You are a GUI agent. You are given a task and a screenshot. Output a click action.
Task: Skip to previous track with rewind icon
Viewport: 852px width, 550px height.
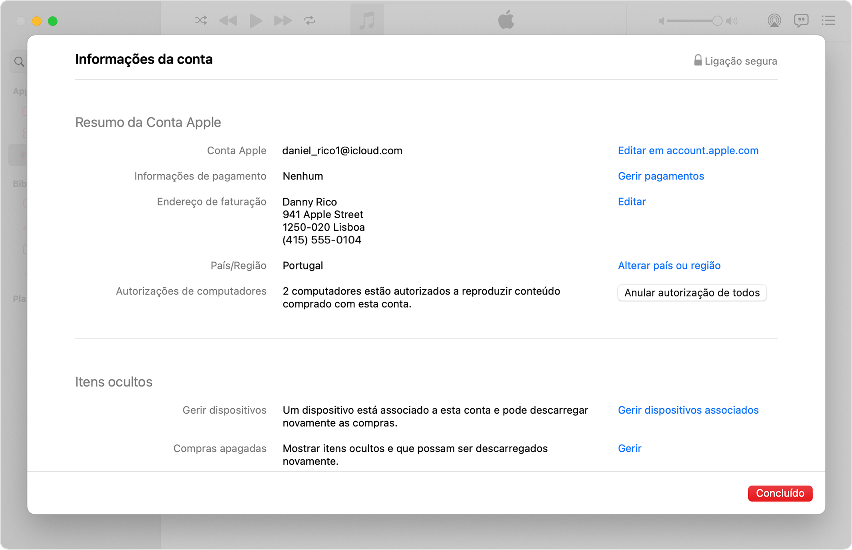click(x=228, y=20)
